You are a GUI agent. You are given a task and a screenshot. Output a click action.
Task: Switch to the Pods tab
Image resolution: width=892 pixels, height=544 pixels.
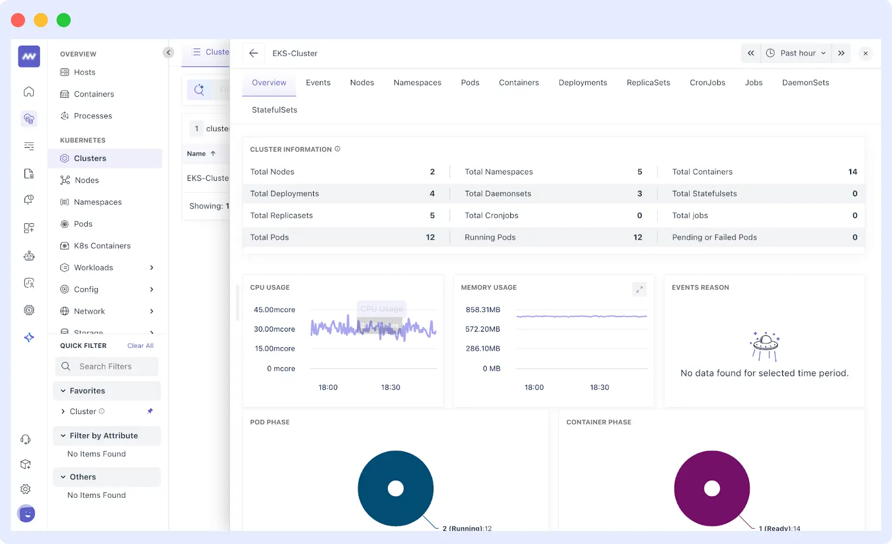click(469, 82)
